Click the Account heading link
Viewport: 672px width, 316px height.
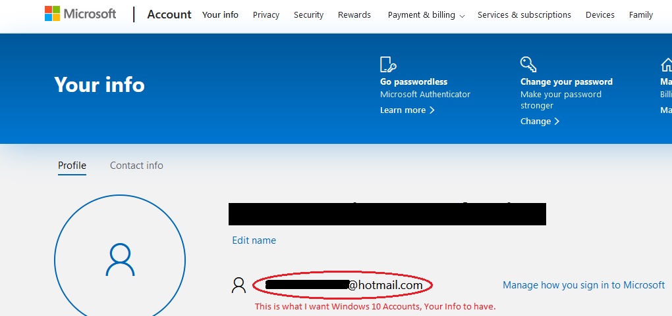click(x=169, y=14)
